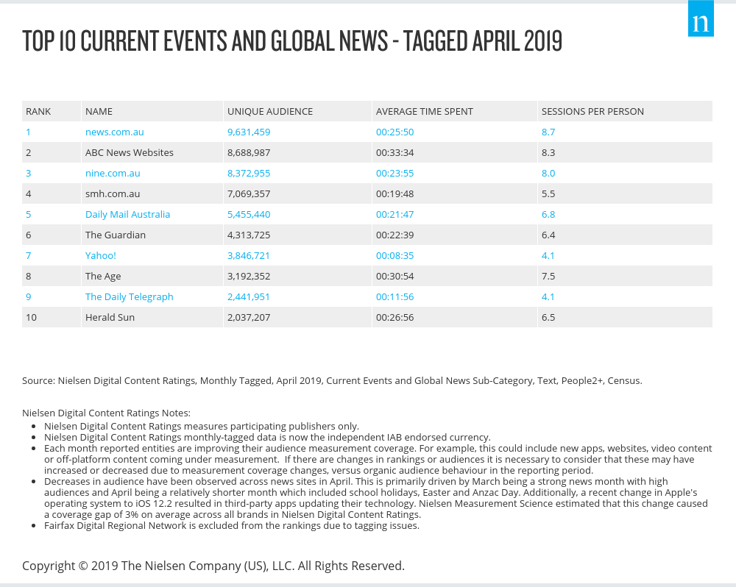Select the sessions value 7.5
Image resolution: width=736 pixels, height=587 pixels.
click(548, 277)
